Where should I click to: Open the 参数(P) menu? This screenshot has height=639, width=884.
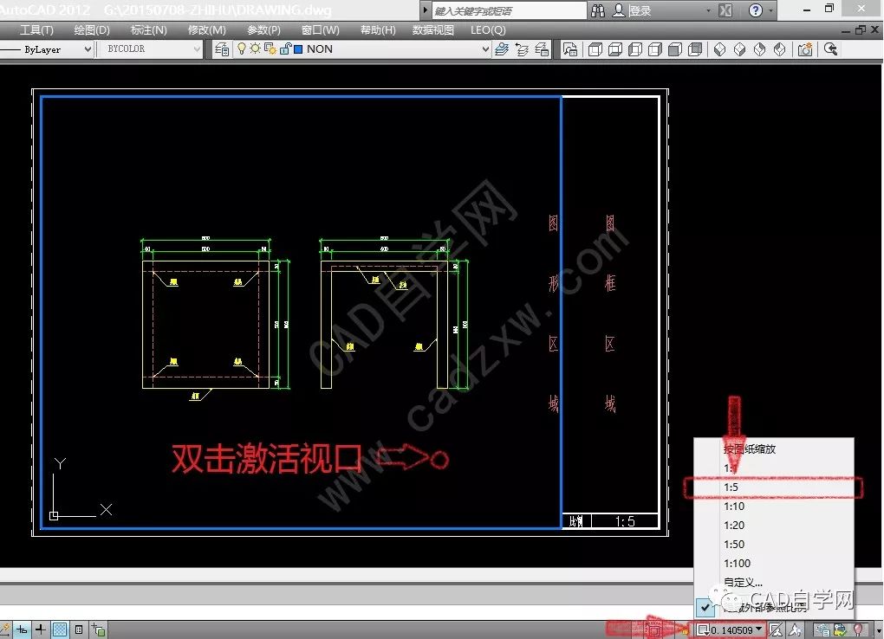click(263, 30)
